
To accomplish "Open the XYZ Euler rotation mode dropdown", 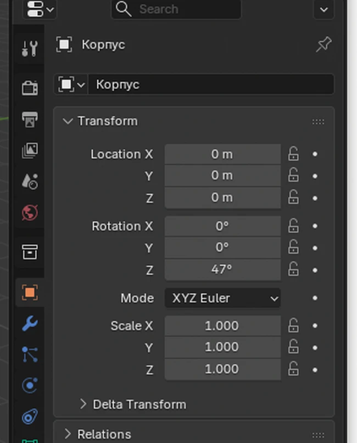I will [x=222, y=298].
